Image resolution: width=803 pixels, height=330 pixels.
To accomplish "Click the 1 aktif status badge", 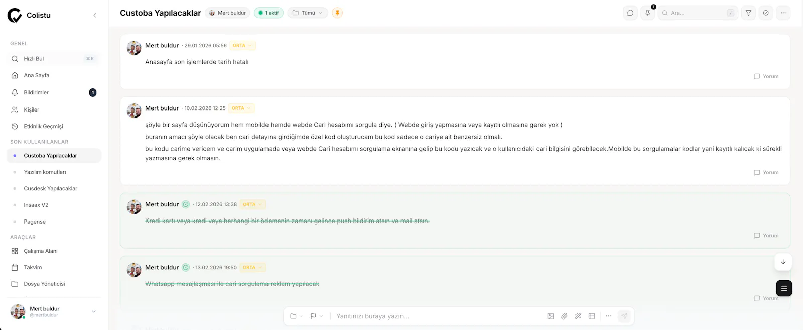I will [x=269, y=13].
